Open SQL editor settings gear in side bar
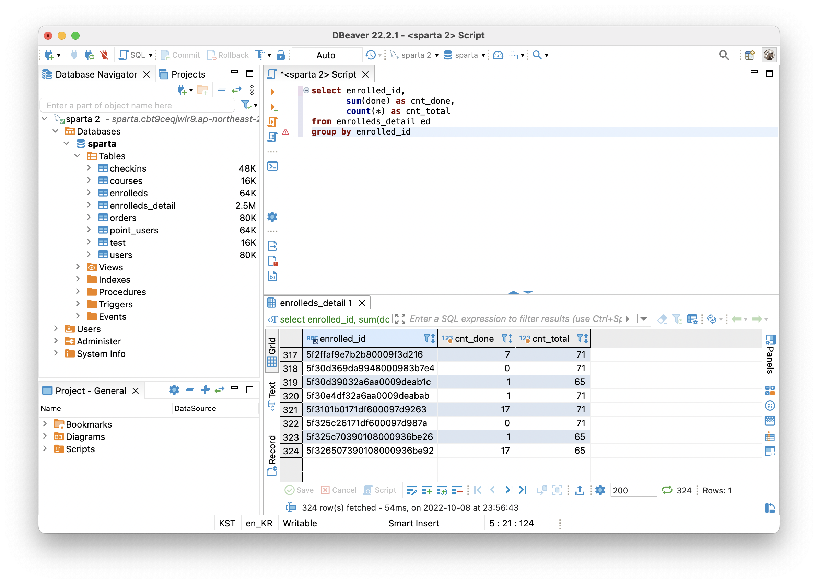 click(272, 217)
